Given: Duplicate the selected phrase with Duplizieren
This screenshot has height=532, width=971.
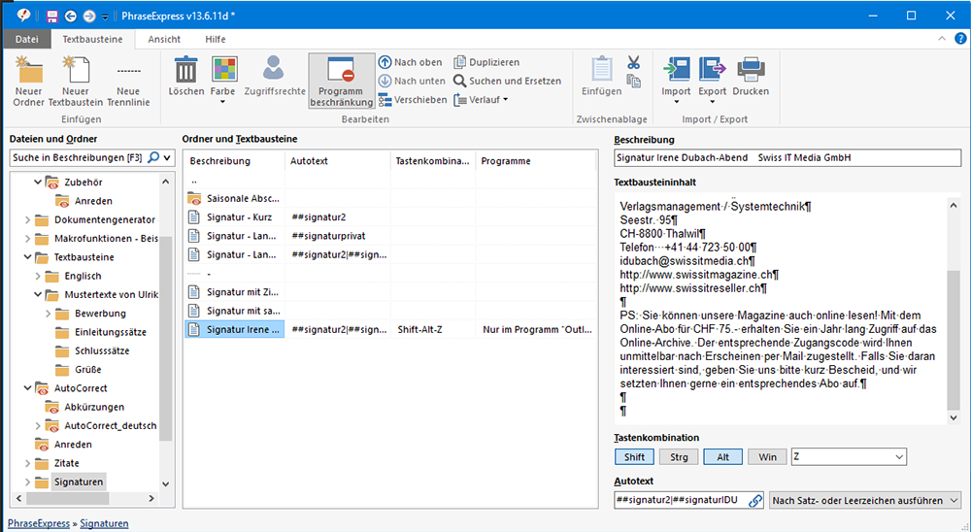Looking at the screenshot, I should [486, 62].
